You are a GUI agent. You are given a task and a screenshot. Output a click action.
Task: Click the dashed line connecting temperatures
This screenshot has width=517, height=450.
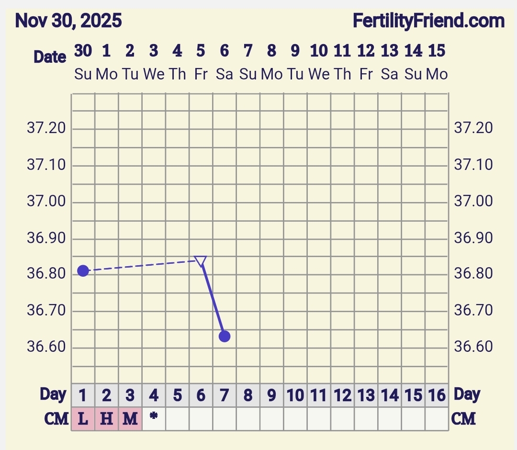pos(142,266)
